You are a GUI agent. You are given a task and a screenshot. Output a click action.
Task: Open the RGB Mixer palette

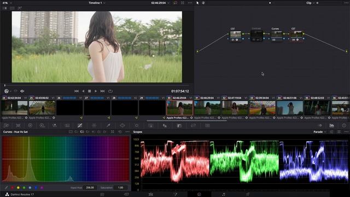click(x=55, y=125)
